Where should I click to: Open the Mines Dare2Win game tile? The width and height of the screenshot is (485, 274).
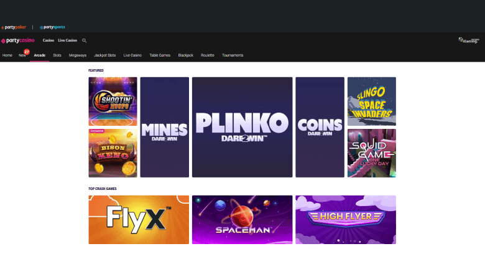[164, 127]
